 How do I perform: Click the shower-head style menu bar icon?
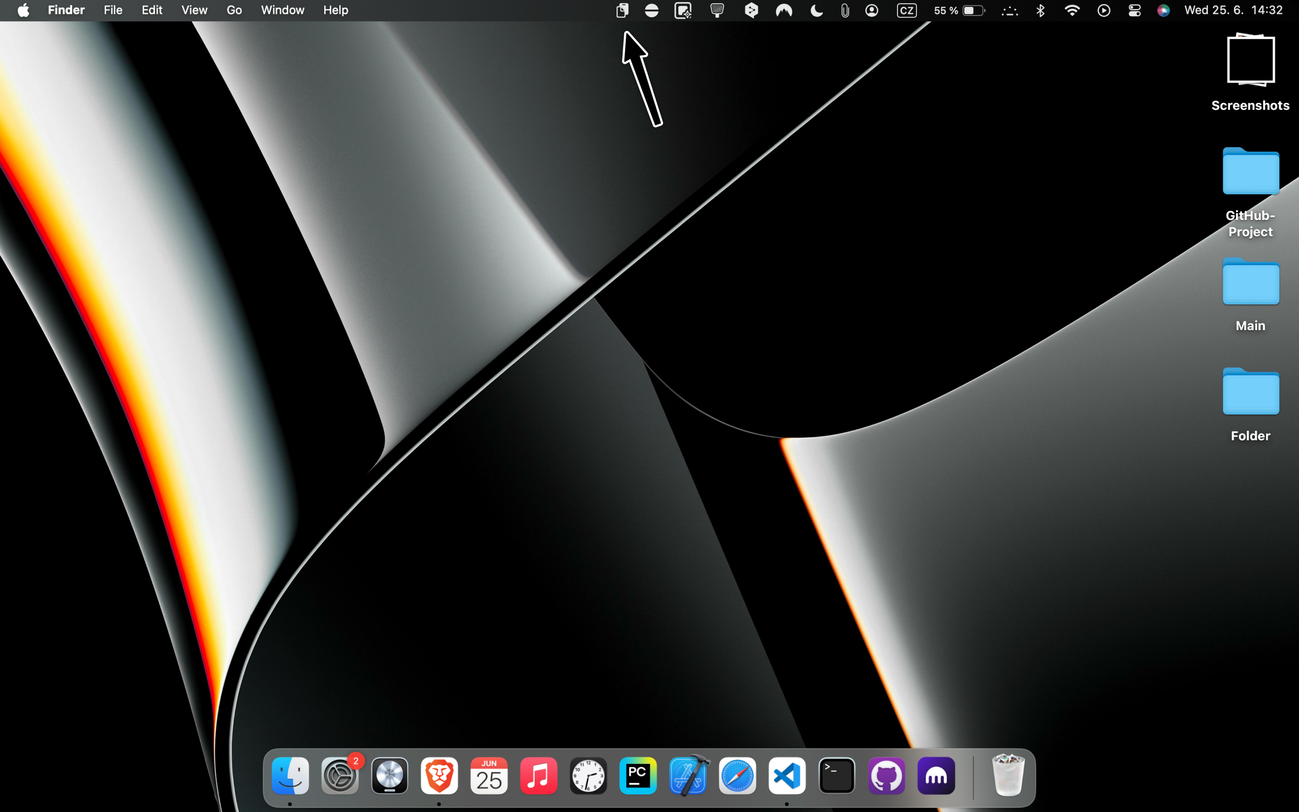717,10
